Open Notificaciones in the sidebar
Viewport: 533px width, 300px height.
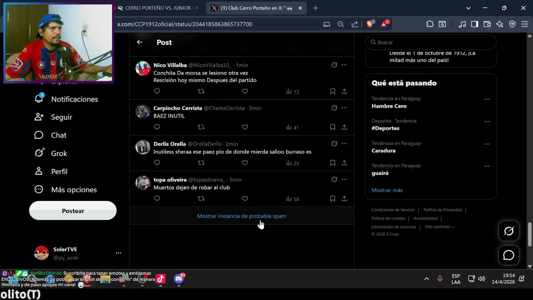(67, 99)
